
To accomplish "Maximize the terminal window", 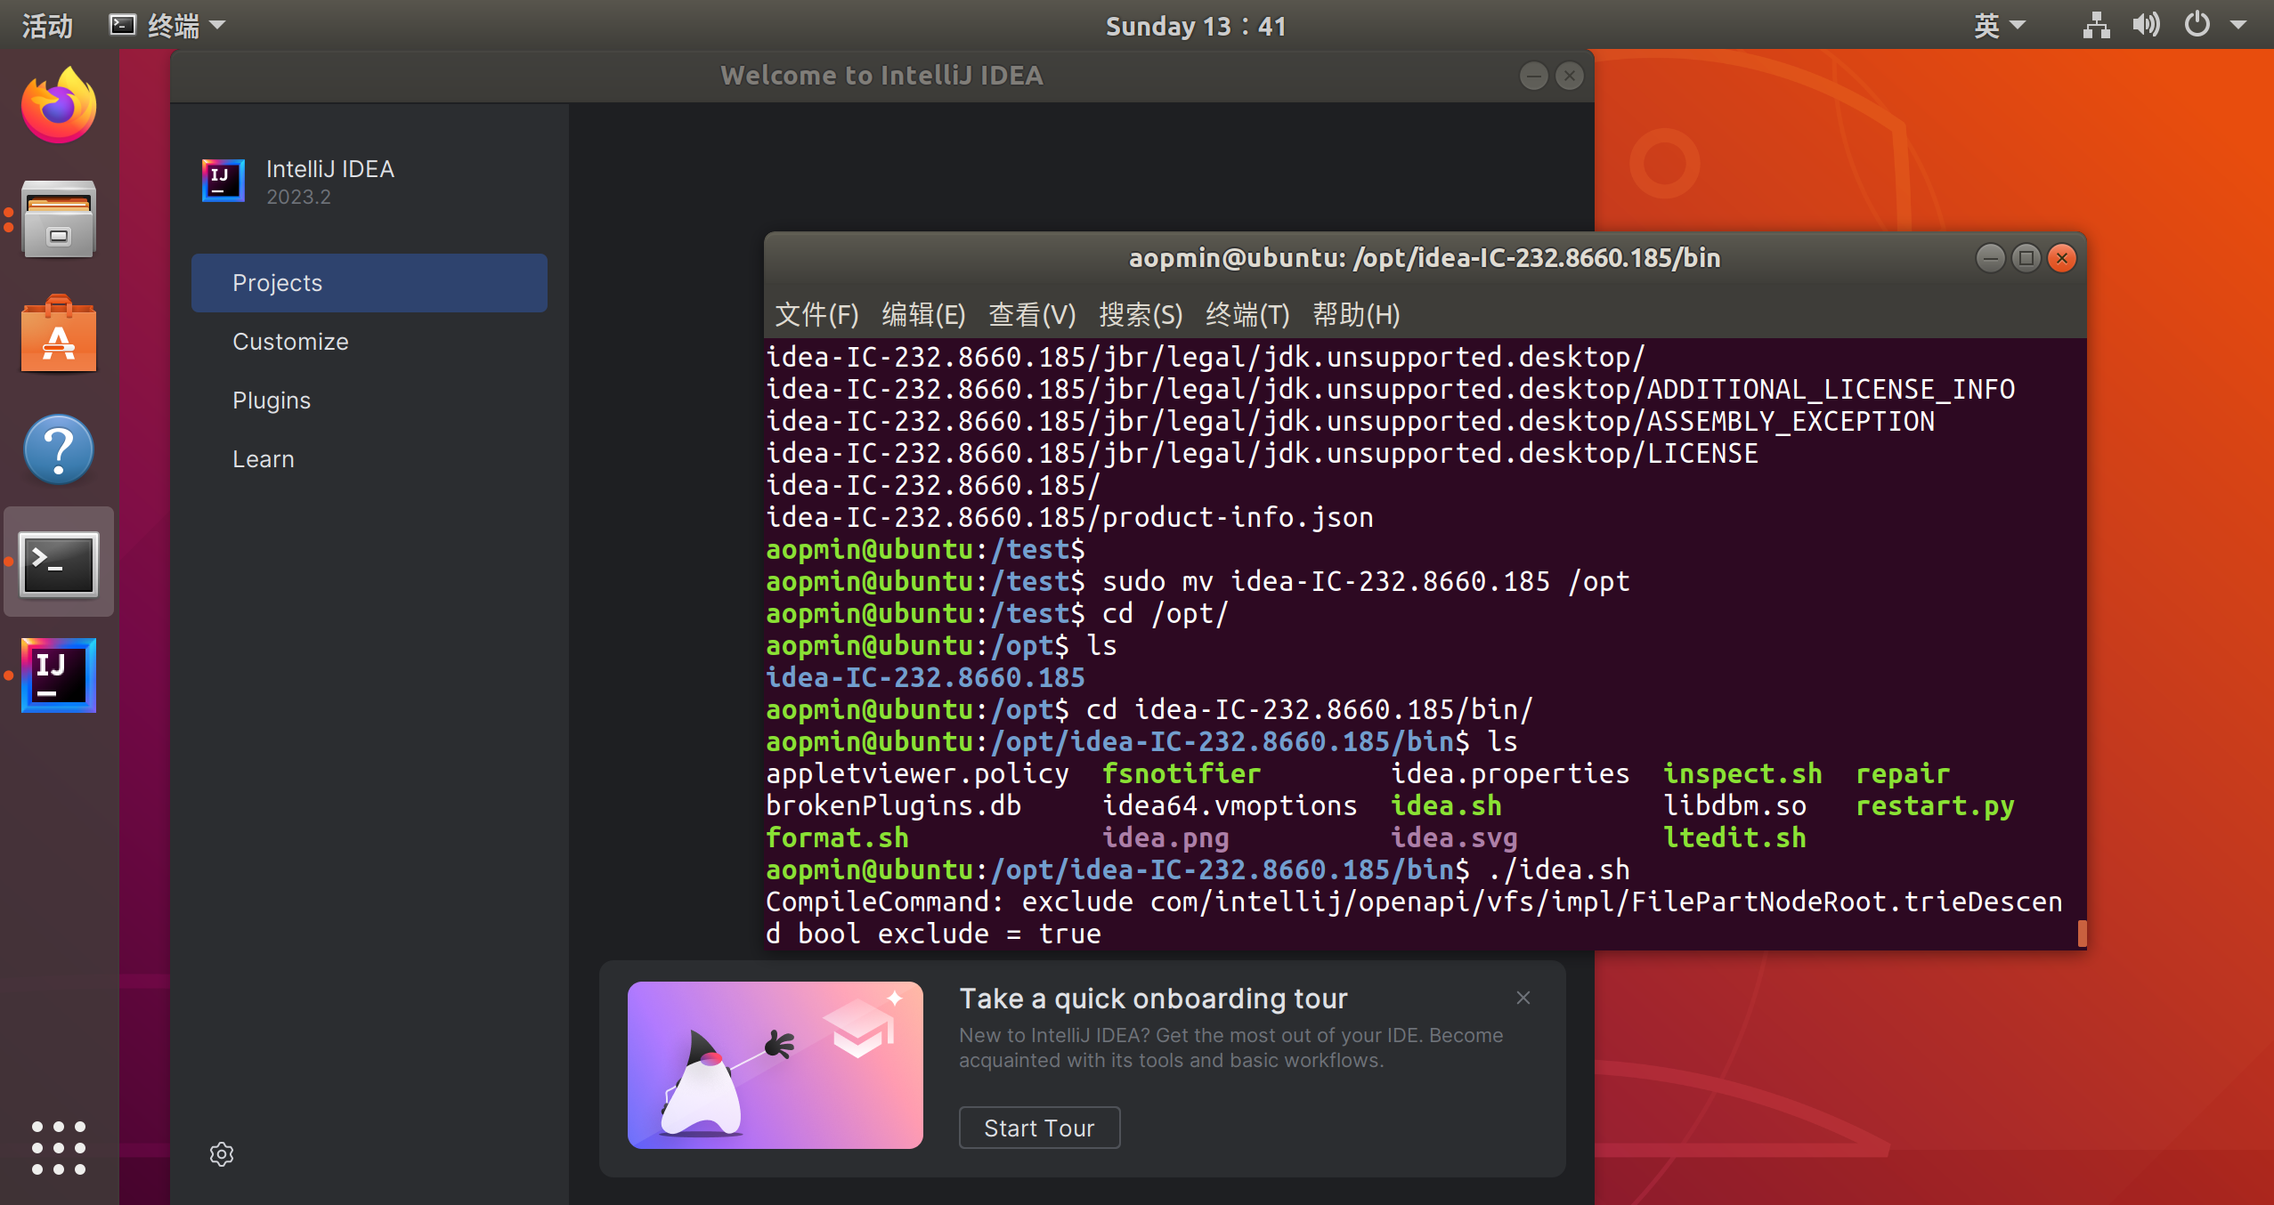I will (x=2026, y=258).
